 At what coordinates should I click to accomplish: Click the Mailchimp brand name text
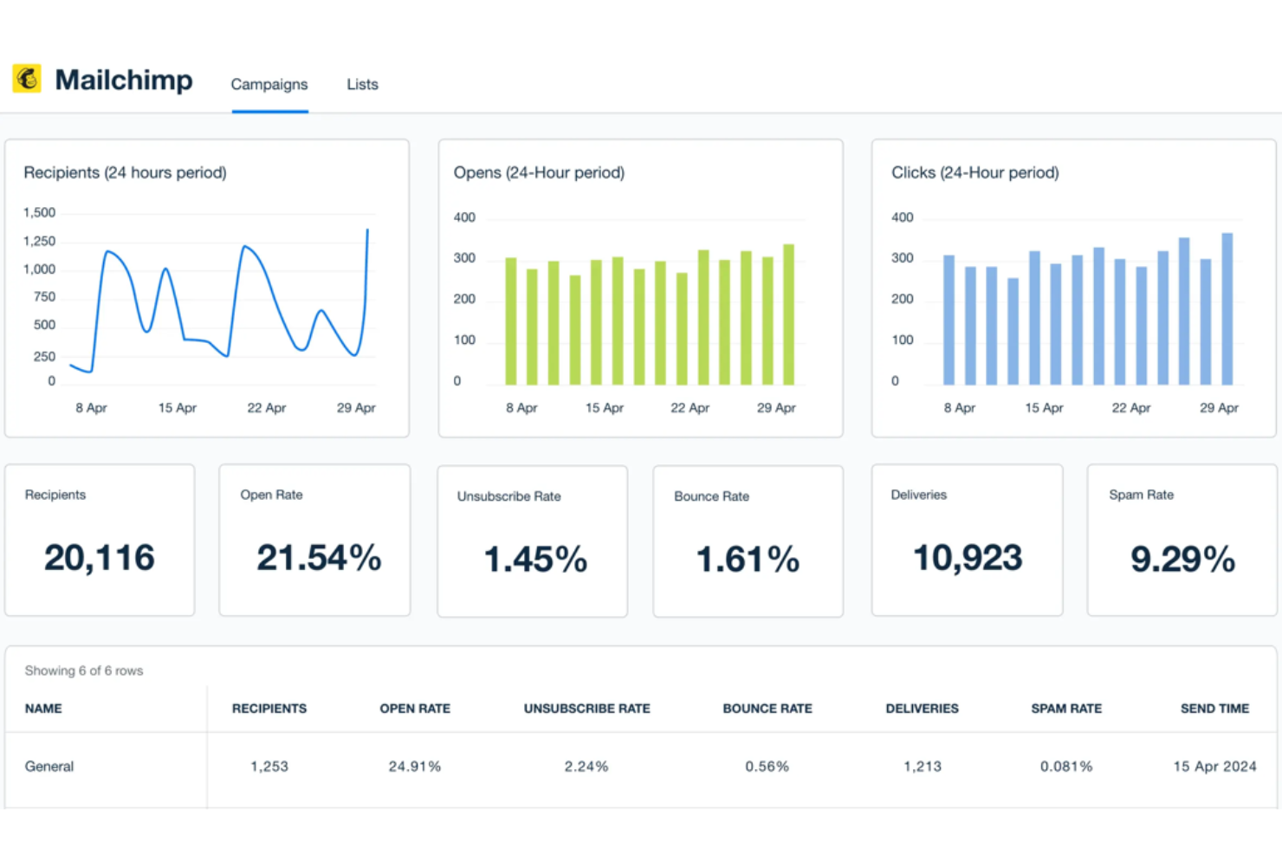point(124,80)
